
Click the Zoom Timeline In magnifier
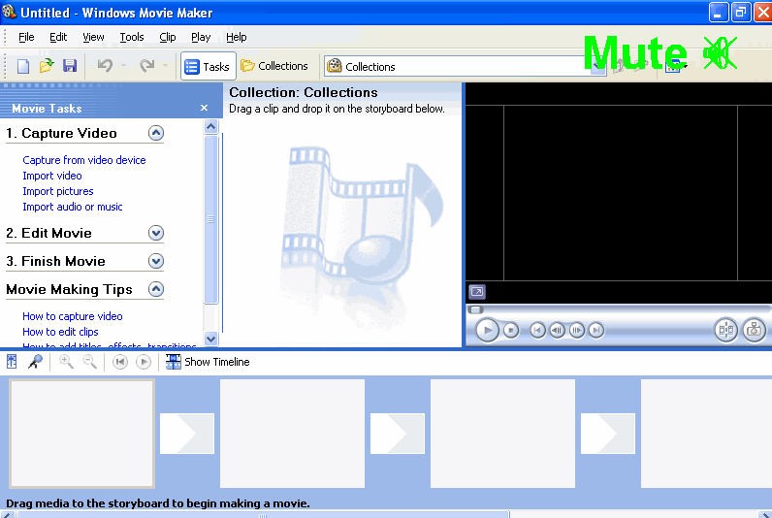point(66,362)
